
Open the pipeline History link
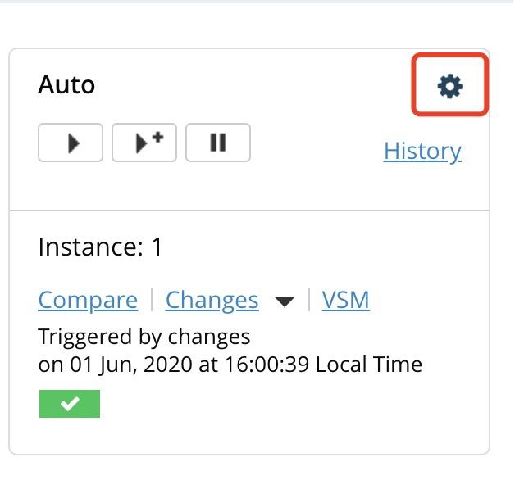point(422,151)
